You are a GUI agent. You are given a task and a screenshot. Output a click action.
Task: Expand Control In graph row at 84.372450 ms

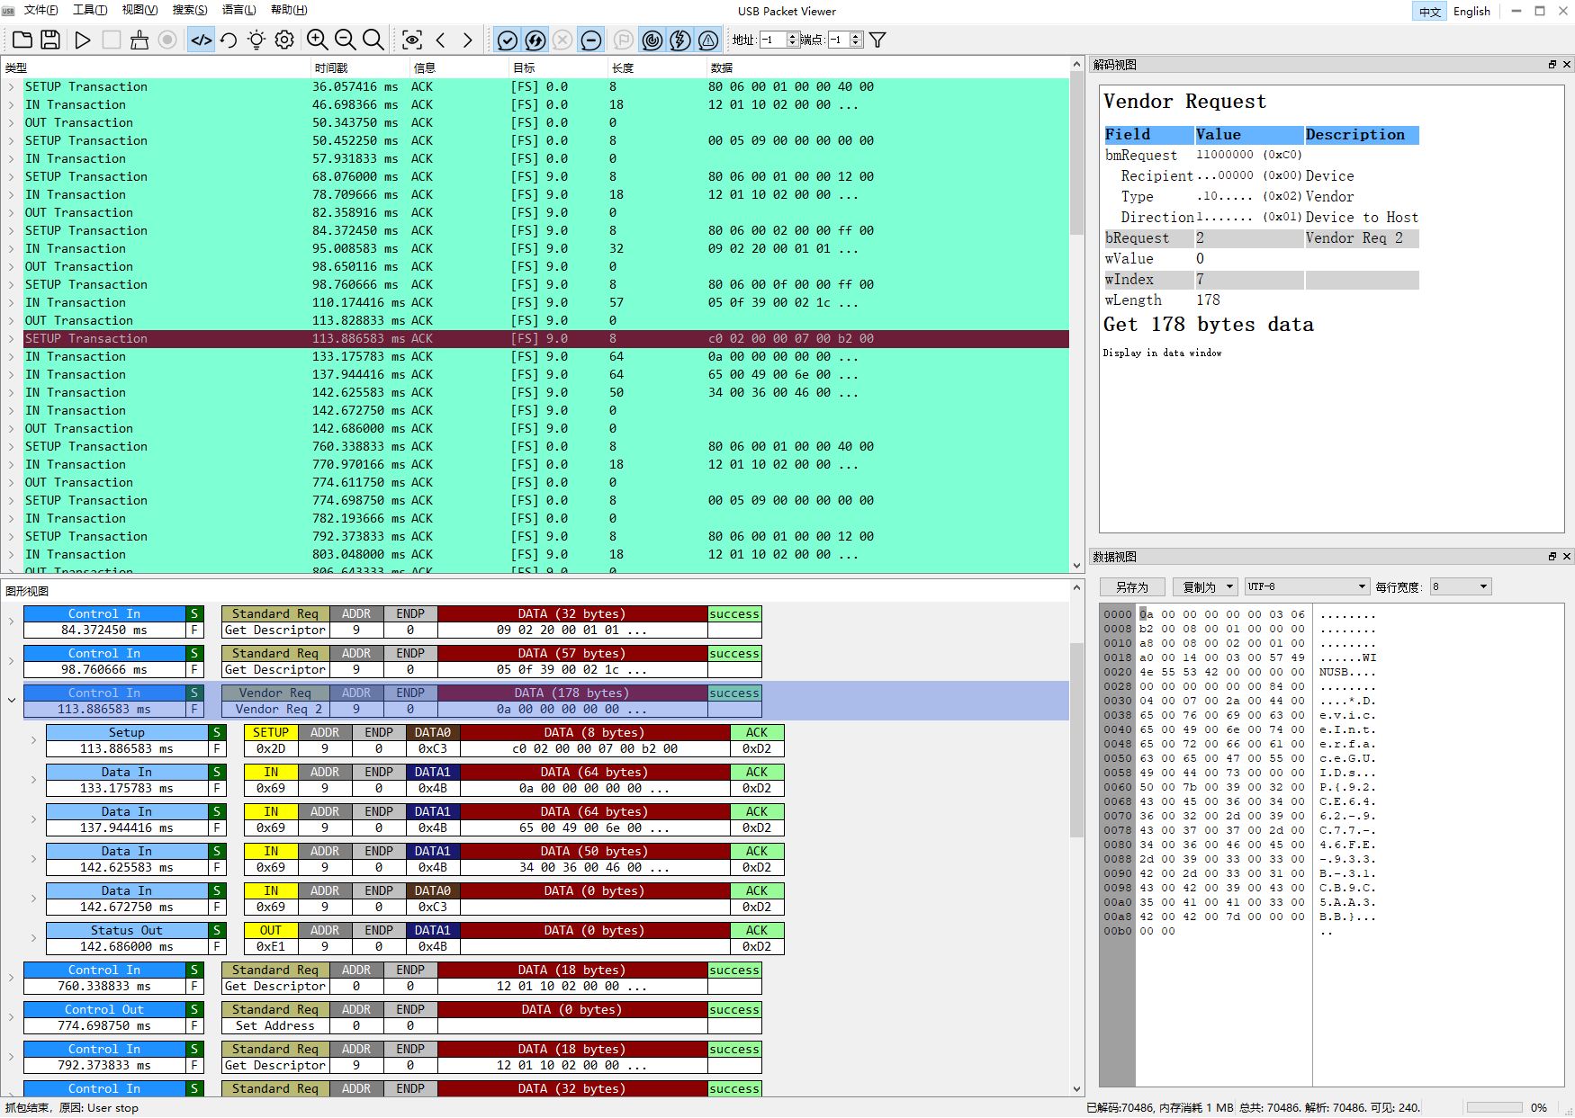tap(12, 622)
